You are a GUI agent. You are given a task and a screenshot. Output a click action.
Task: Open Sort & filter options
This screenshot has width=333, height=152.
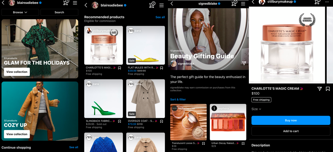click(x=178, y=99)
